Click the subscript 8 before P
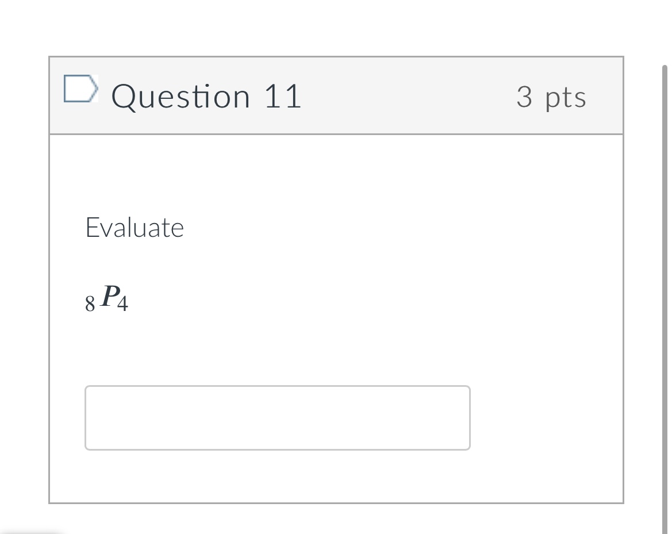Image resolution: width=672 pixels, height=534 pixels. tap(90, 304)
